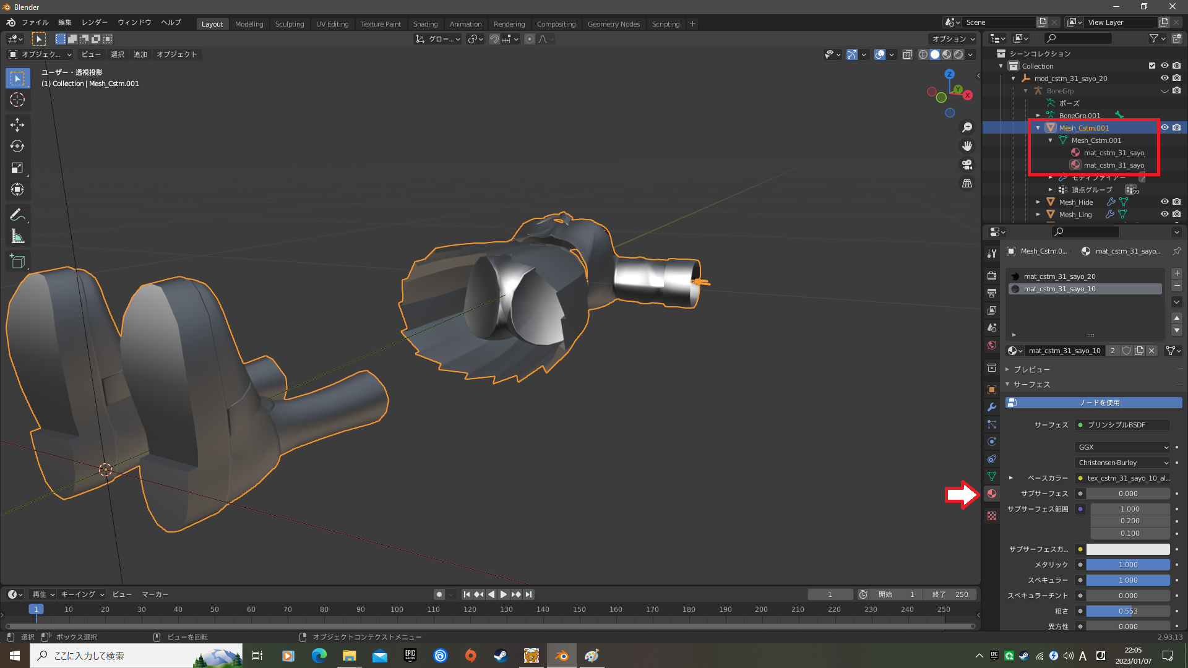Hide Mesh_Ling object via eye icon

[1164, 214]
